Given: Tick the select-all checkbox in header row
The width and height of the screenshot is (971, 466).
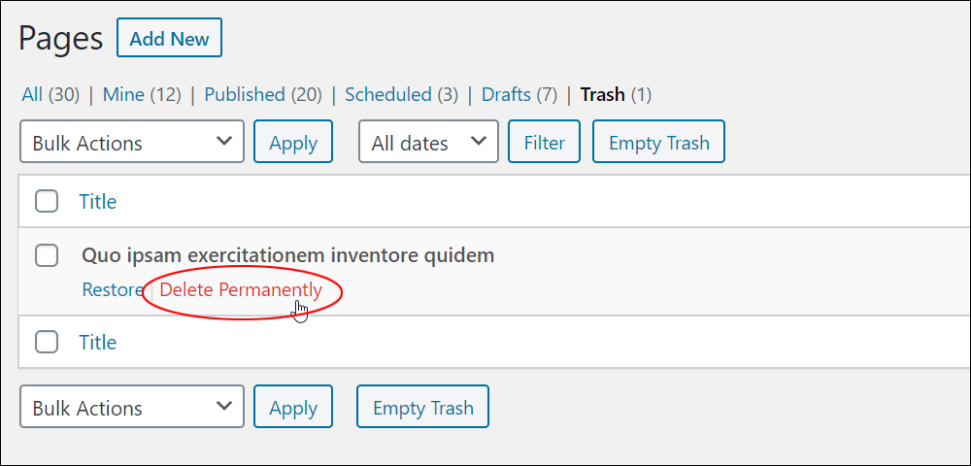Looking at the screenshot, I should (47, 201).
